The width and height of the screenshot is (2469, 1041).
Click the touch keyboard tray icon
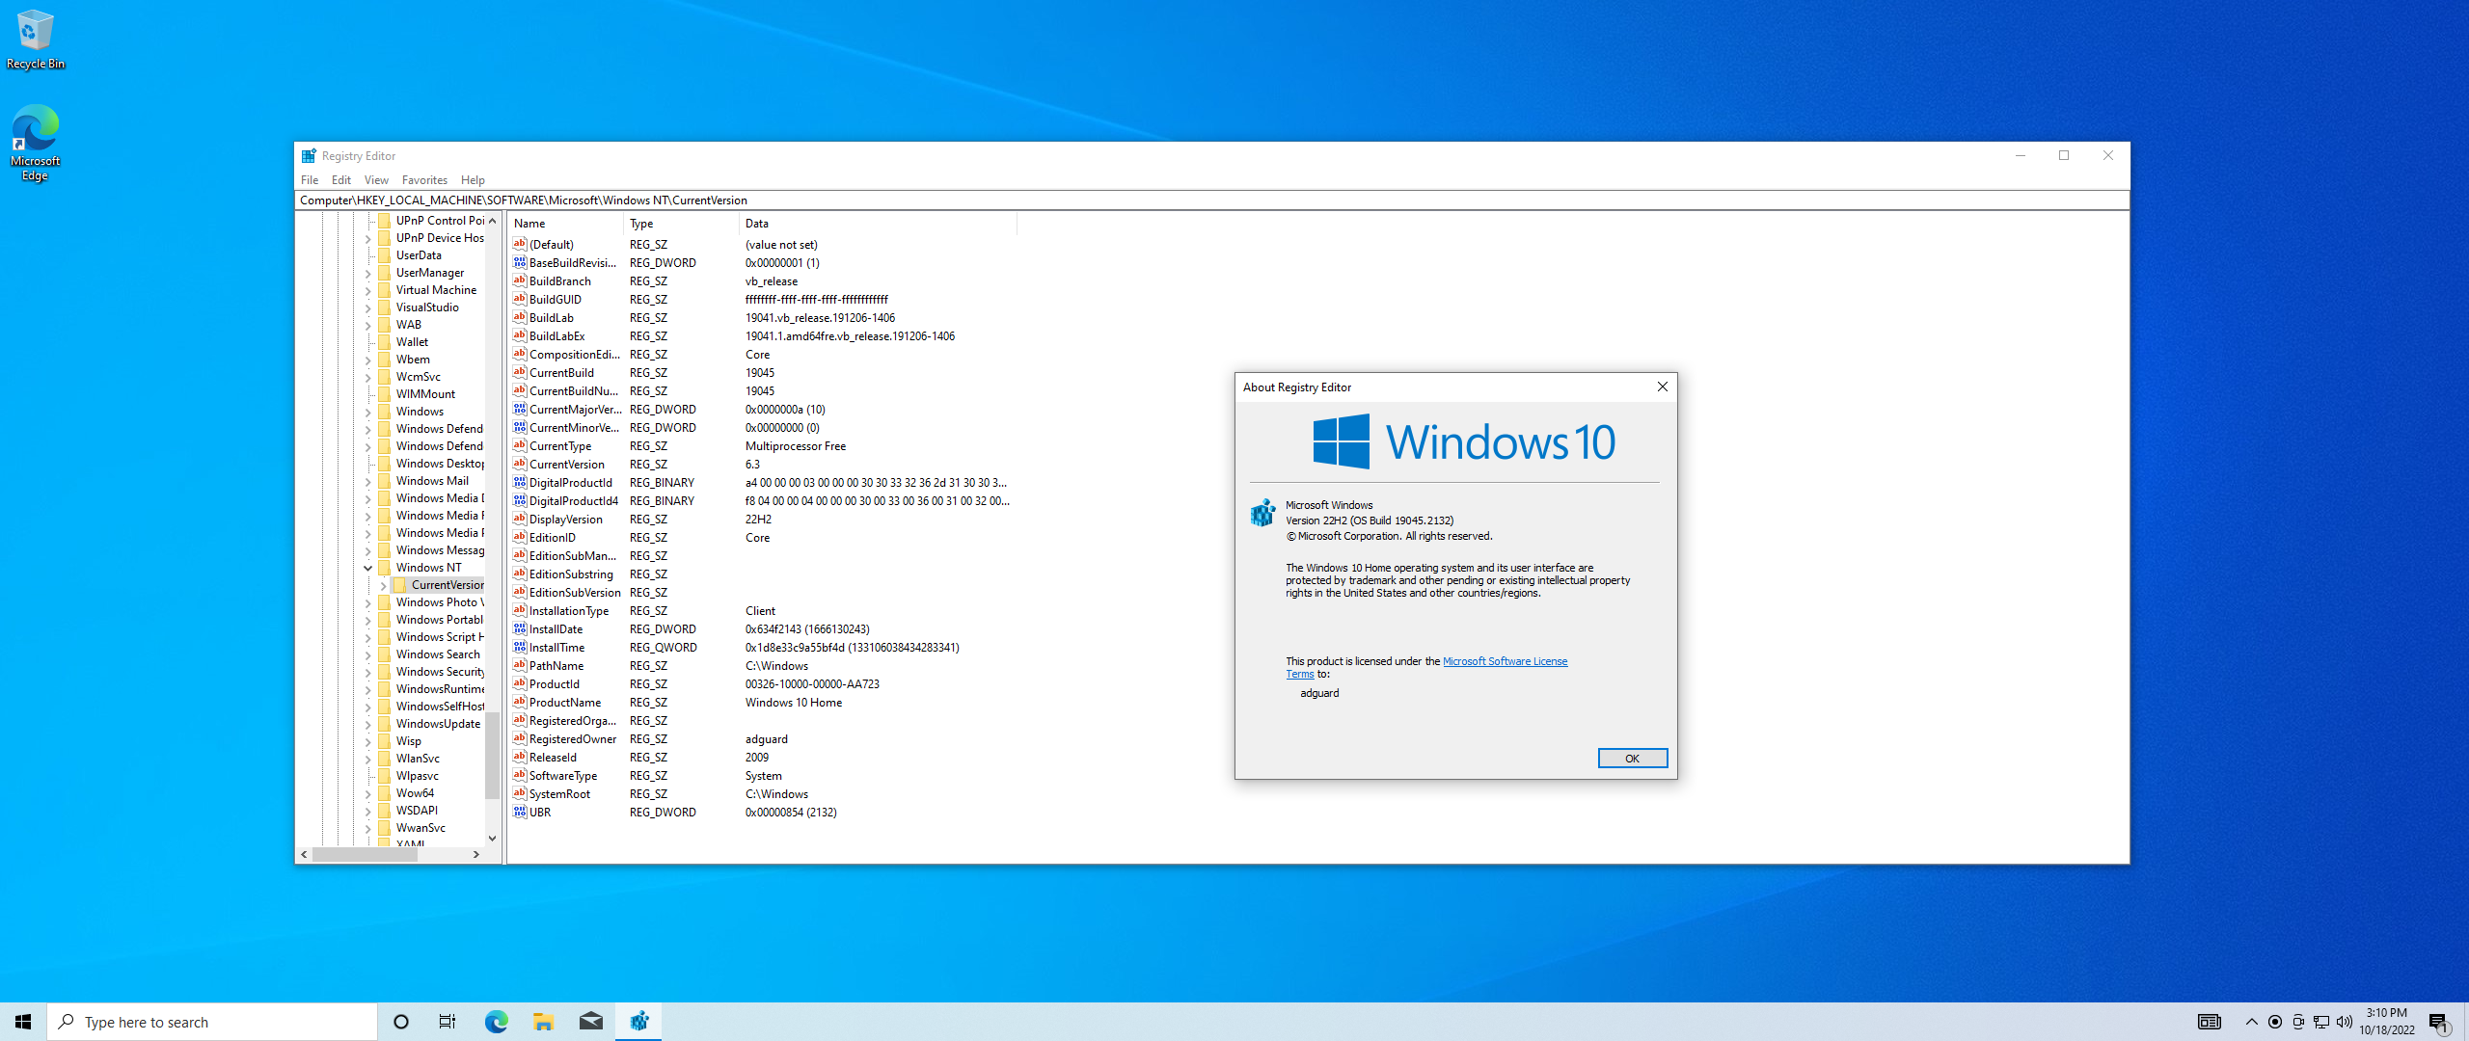(2210, 1022)
